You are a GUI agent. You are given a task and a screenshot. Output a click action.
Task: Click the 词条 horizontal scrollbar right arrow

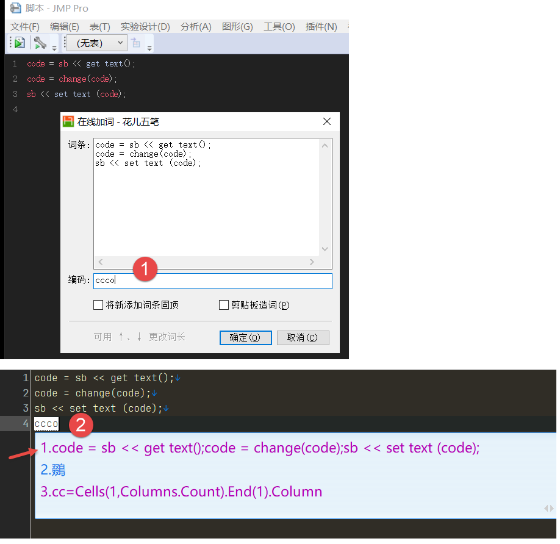[x=312, y=262]
